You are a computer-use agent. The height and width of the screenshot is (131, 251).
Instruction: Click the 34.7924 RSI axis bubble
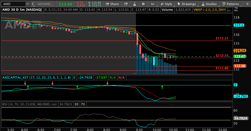pyautogui.click(x=241, y=118)
